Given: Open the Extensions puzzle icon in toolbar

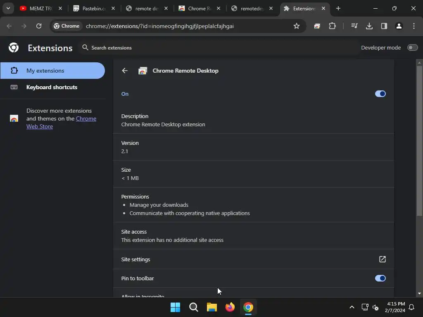Looking at the screenshot, I should coord(332,26).
